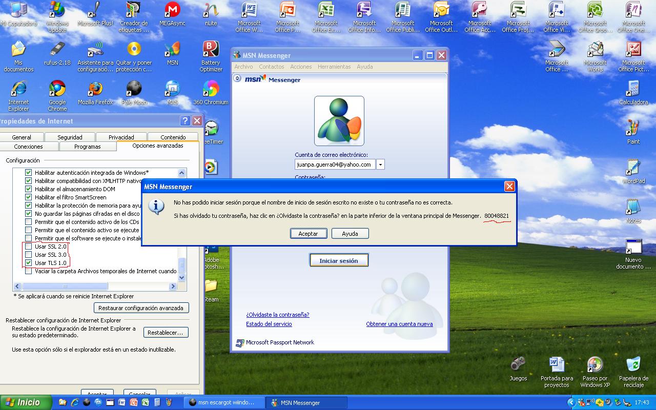This screenshot has height=410, width=656.
Task: Click Obtener una cuenta nueva link
Action: pyautogui.click(x=399, y=324)
